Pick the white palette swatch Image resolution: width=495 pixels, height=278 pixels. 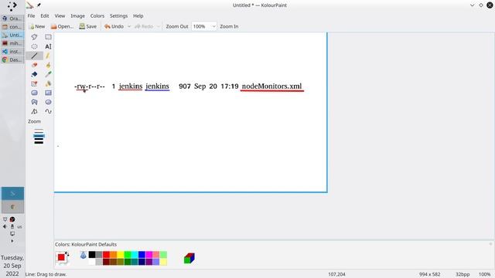click(92, 262)
